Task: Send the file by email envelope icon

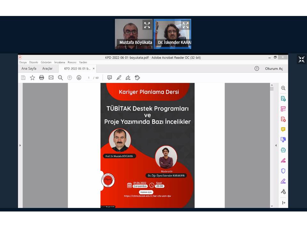Action: (51, 78)
